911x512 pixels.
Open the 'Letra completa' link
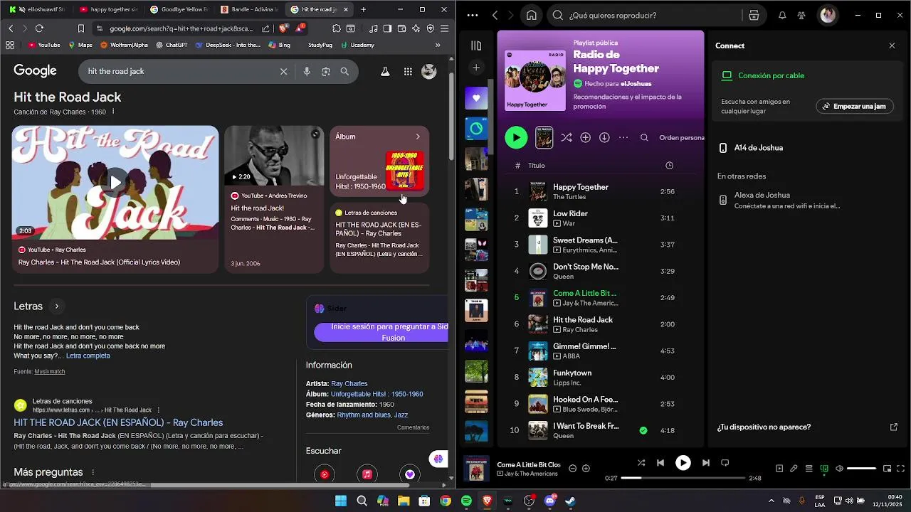[x=88, y=356]
